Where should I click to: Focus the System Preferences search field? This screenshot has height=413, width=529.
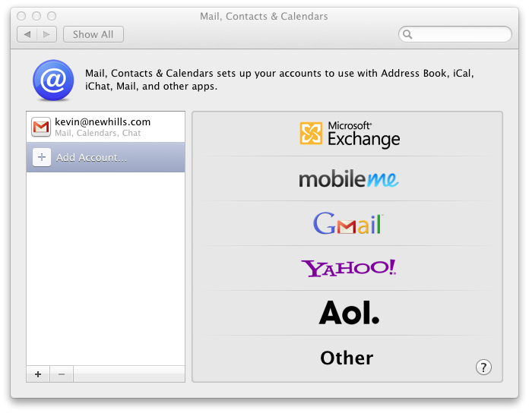[455, 34]
